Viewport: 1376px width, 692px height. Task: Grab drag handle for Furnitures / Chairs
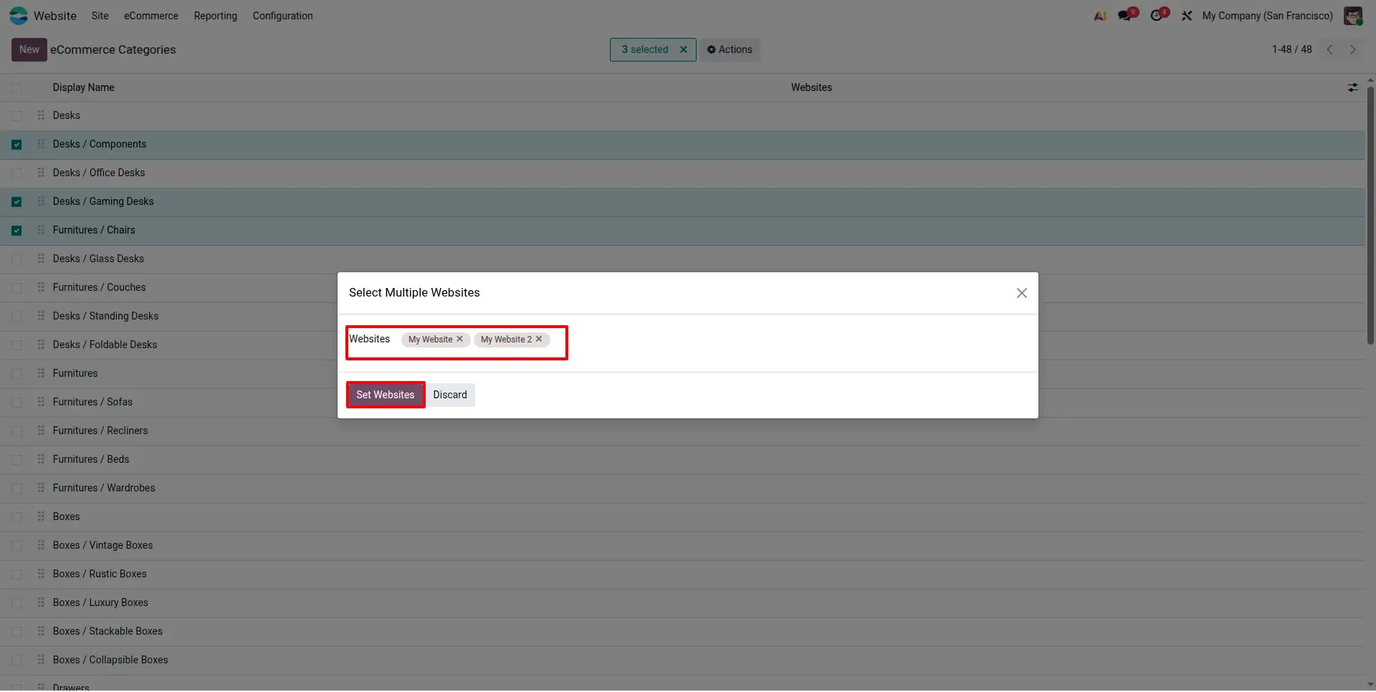pos(41,230)
